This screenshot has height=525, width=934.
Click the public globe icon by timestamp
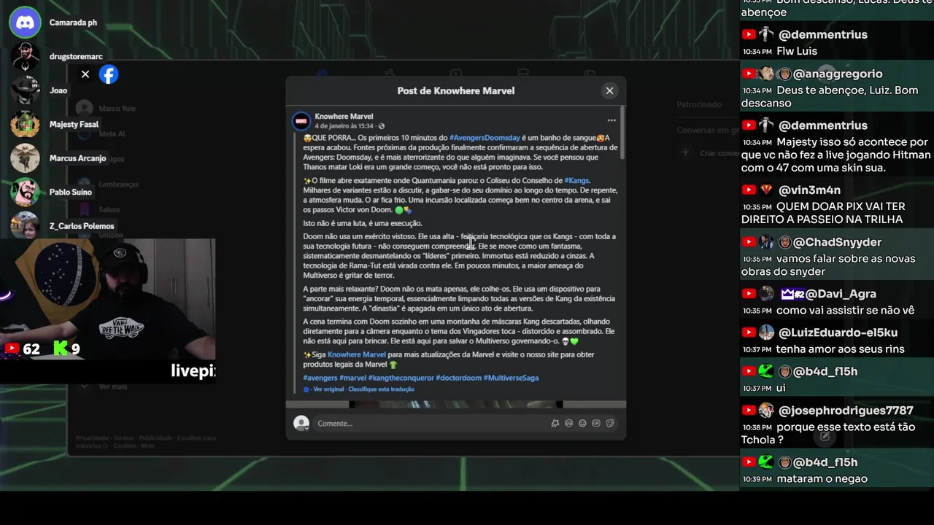tap(381, 126)
